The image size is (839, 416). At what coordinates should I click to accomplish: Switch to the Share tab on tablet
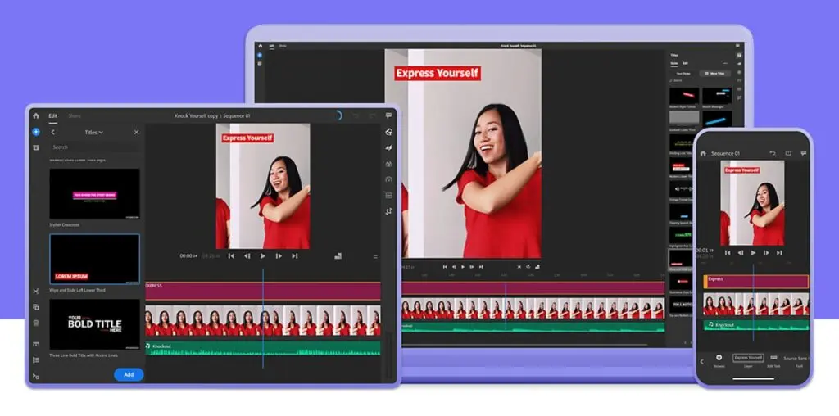(75, 116)
